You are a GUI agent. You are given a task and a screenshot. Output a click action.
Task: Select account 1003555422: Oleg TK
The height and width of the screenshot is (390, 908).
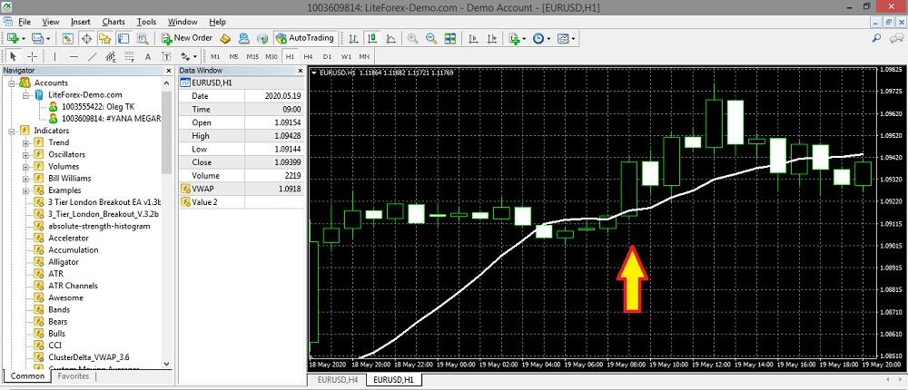[98, 106]
